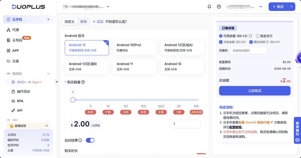Expand the 自动化 sidebar section chevron
Viewport: 301px width, 158px height.
(x=48, y=73)
